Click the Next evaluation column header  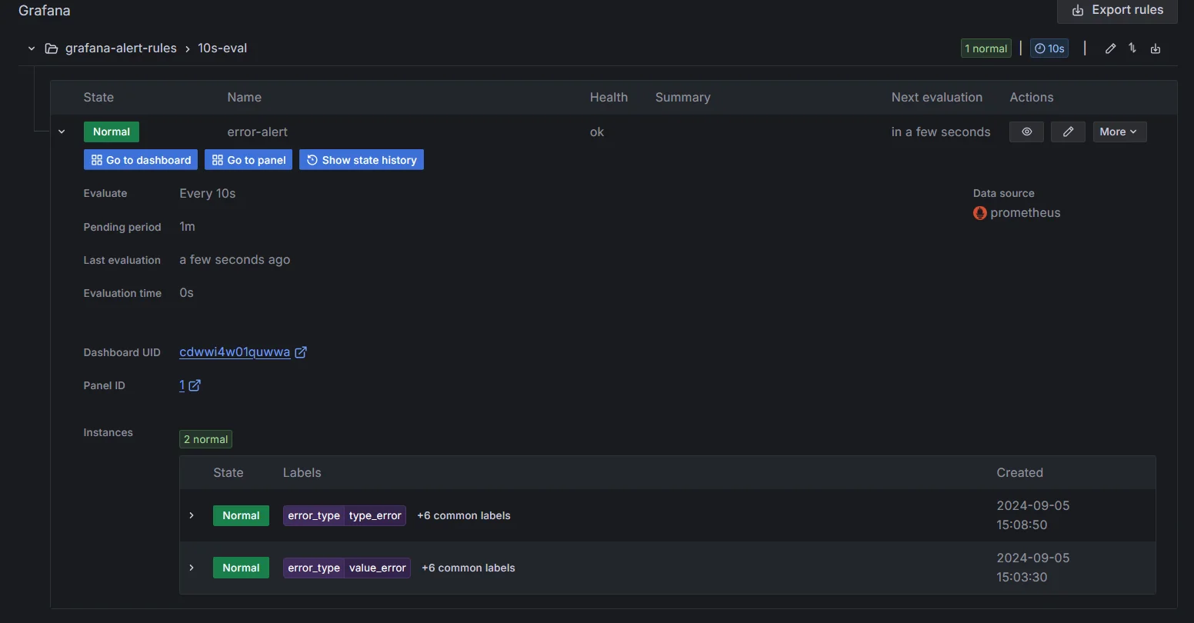tap(937, 98)
